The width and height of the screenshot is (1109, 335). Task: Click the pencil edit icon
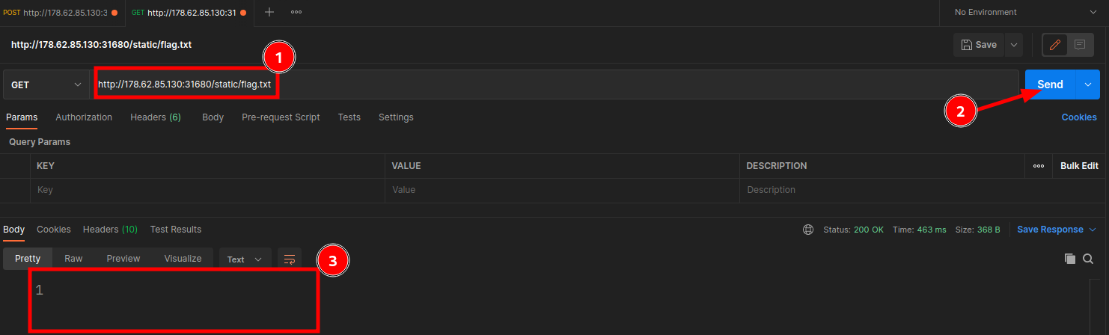1055,45
